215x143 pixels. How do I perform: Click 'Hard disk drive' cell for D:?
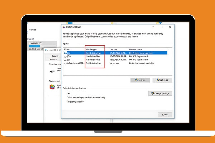click(x=93, y=56)
